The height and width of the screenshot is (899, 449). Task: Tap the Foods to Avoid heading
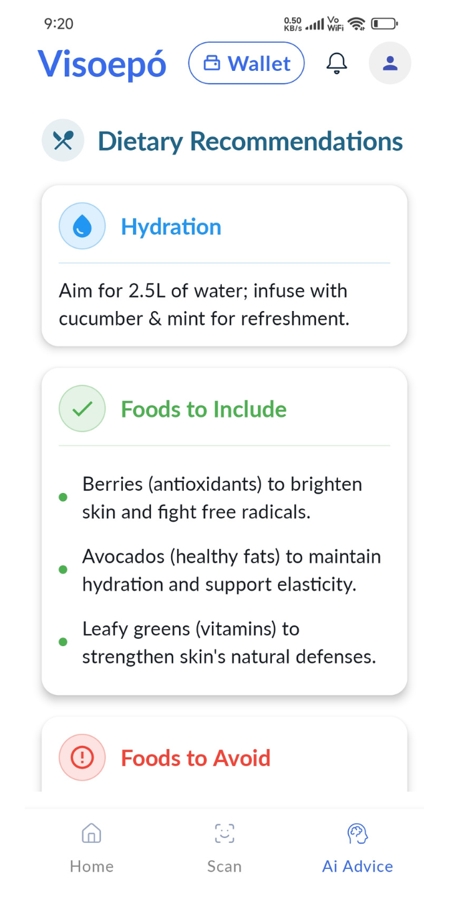pos(196,758)
